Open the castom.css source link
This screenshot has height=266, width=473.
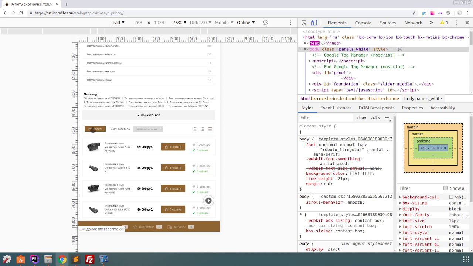[x=357, y=197]
